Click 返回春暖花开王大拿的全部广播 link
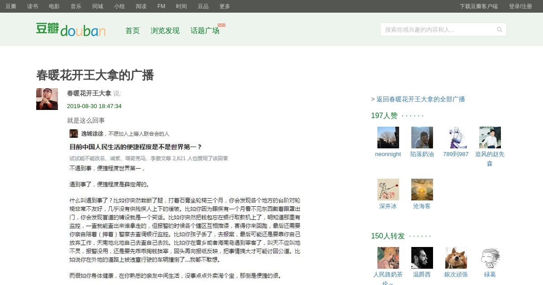The image size is (543, 285). pyautogui.click(x=421, y=99)
